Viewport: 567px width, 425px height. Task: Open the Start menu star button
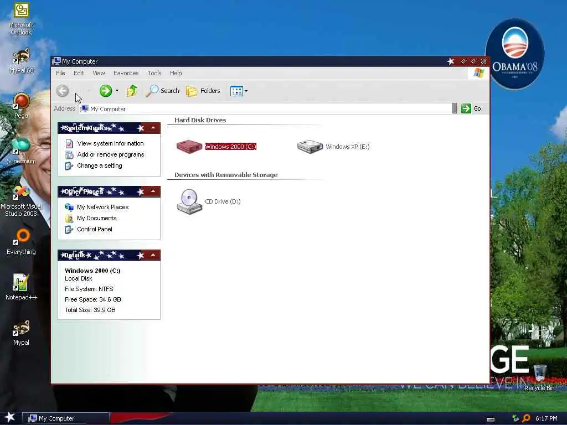point(10,417)
